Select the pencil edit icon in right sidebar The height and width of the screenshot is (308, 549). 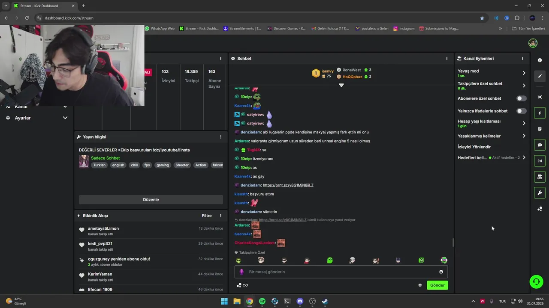540,76
